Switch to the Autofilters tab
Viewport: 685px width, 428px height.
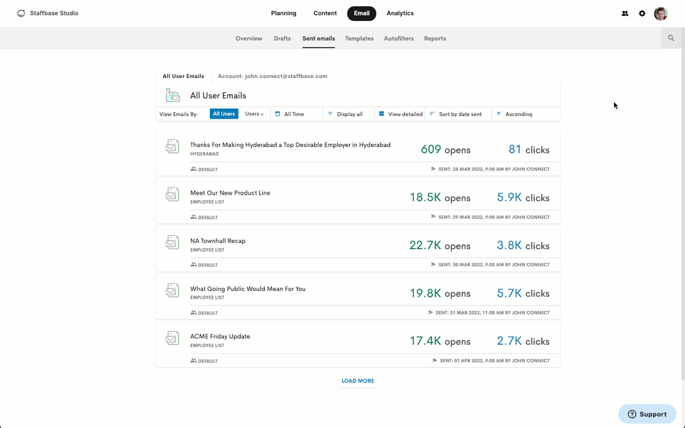coord(399,39)
